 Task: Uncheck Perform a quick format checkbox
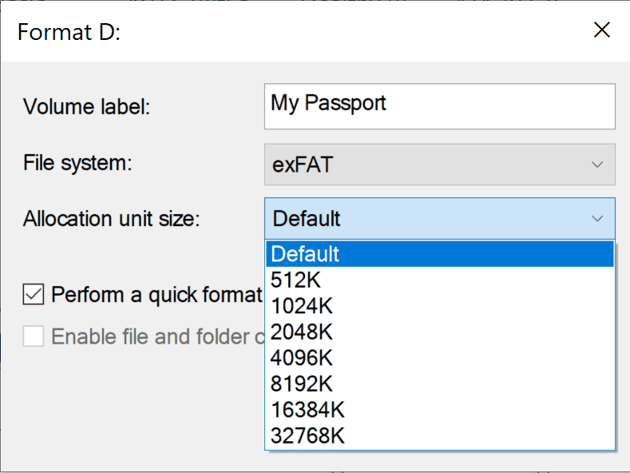point(34,294)
